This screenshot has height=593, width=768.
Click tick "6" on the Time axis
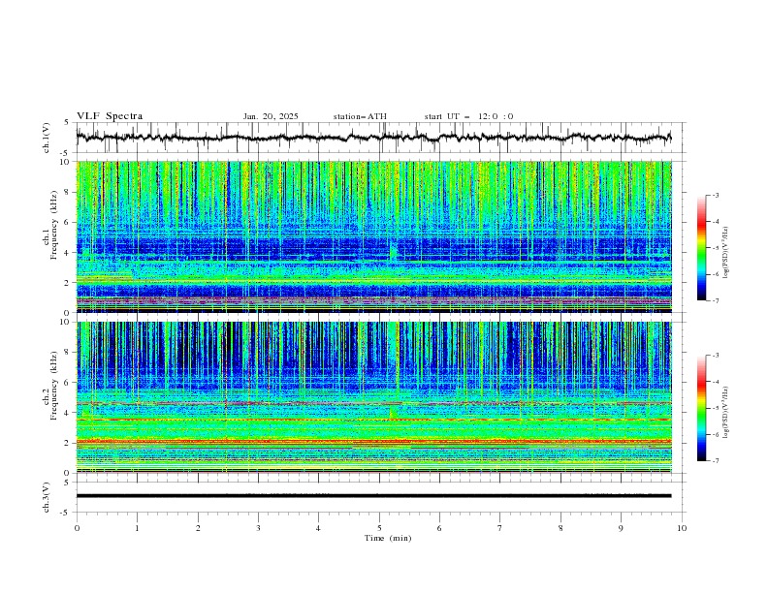tap(439, 528)
